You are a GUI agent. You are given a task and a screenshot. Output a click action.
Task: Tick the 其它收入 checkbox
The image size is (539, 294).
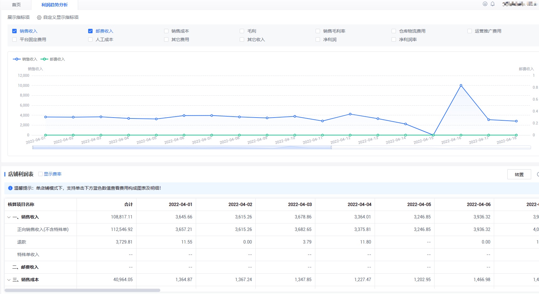pyautogui.click(x=242, y=39)
